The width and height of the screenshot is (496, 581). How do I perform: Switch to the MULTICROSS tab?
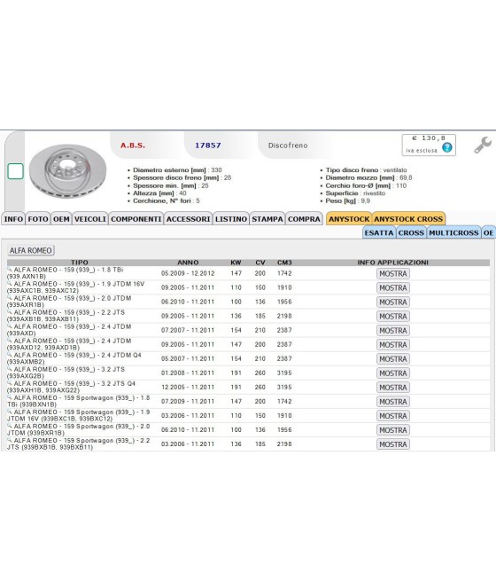453,232
